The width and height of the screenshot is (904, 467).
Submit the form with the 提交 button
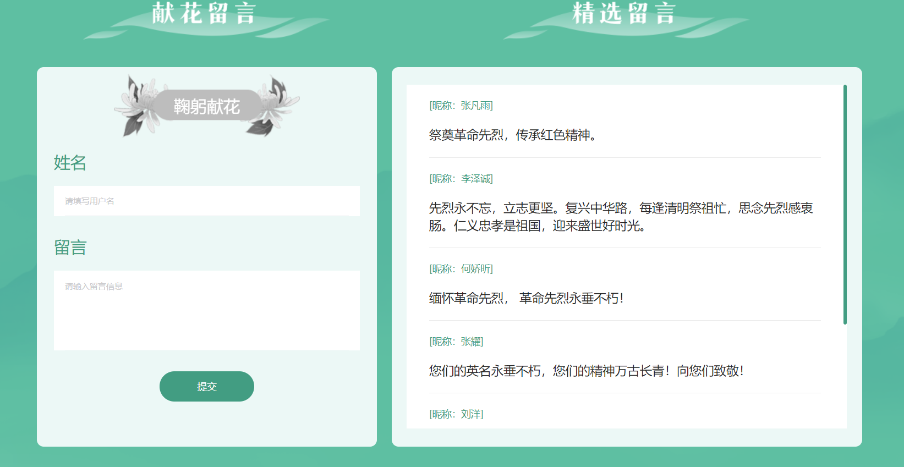point(206,386)
